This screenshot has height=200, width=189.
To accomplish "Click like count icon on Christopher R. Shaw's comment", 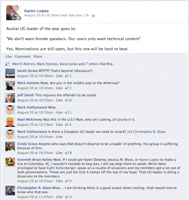I will click(67, 197).
